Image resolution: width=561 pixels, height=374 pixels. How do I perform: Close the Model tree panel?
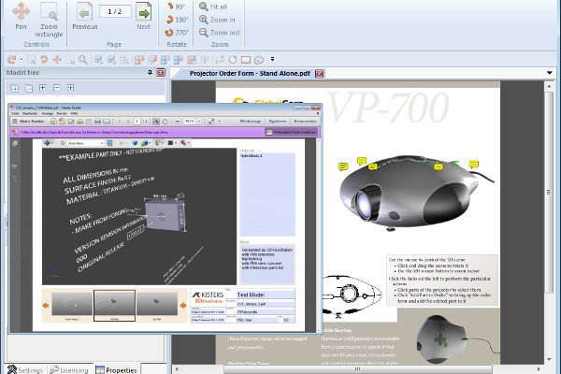161,73
